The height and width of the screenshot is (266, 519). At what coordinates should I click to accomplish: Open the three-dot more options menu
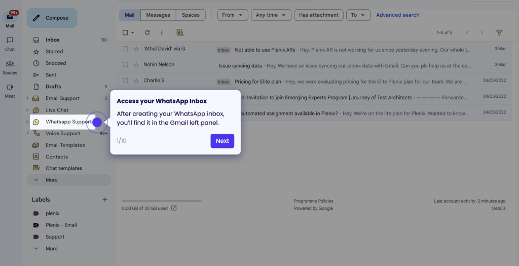[x=162, y=32]
